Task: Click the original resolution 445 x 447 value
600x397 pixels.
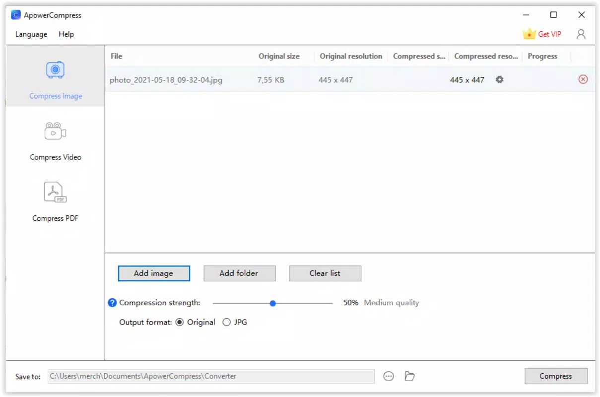Action: point(336,80)
